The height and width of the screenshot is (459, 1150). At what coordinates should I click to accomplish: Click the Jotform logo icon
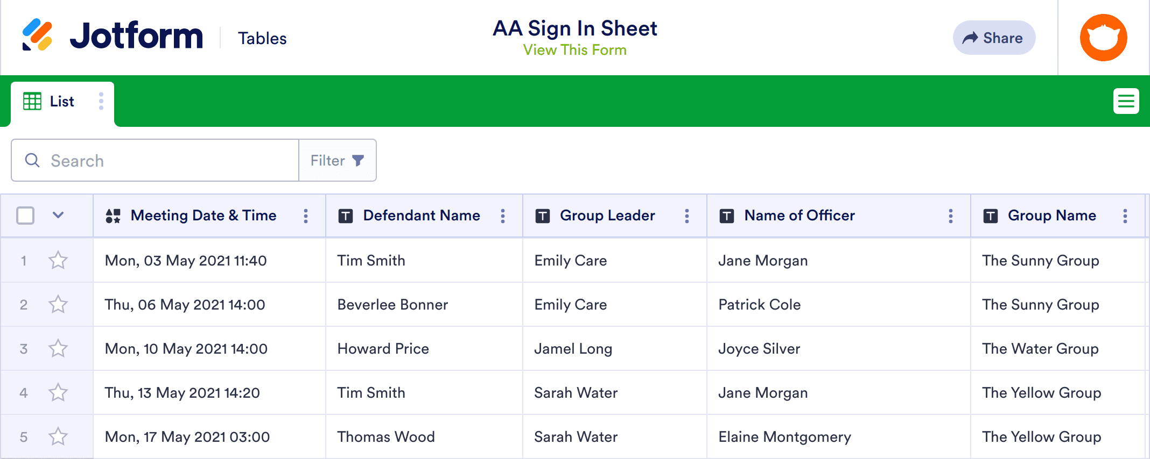pos(37,35)
